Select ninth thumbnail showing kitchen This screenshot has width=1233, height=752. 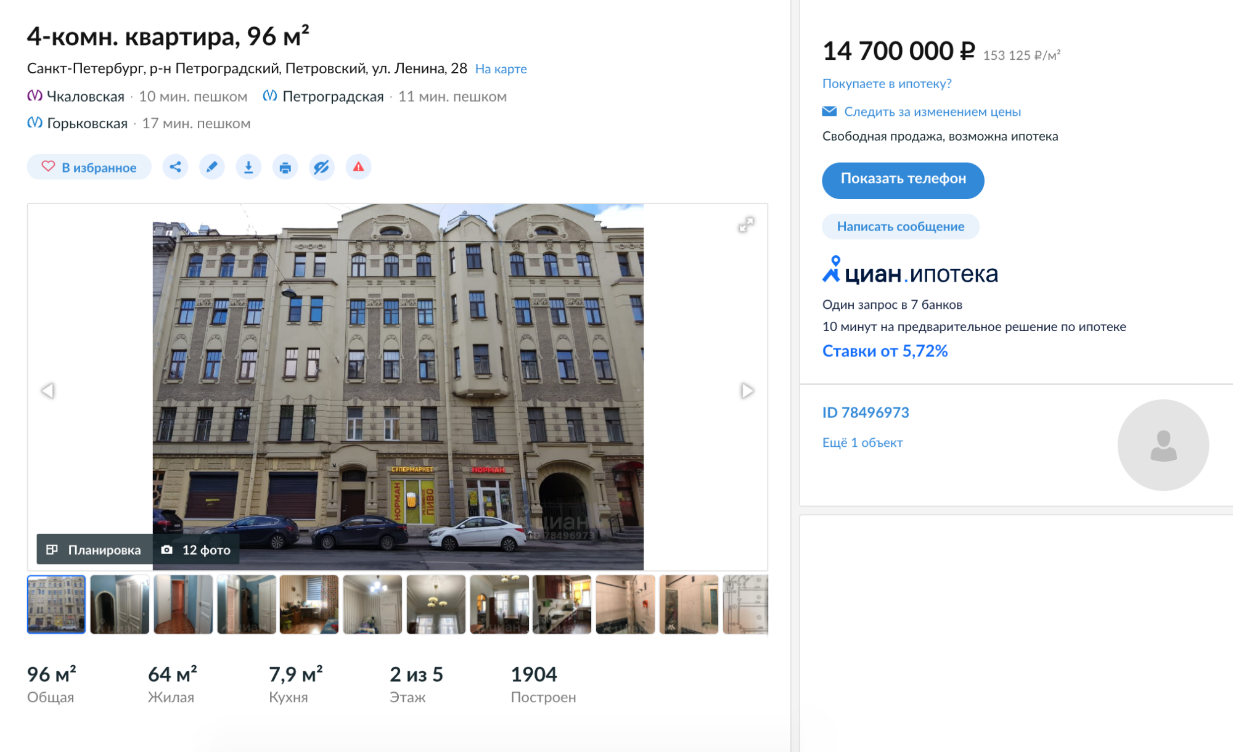point(562,604)
